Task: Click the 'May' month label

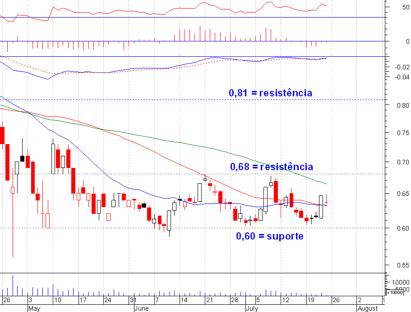Action: coord(34,308)
